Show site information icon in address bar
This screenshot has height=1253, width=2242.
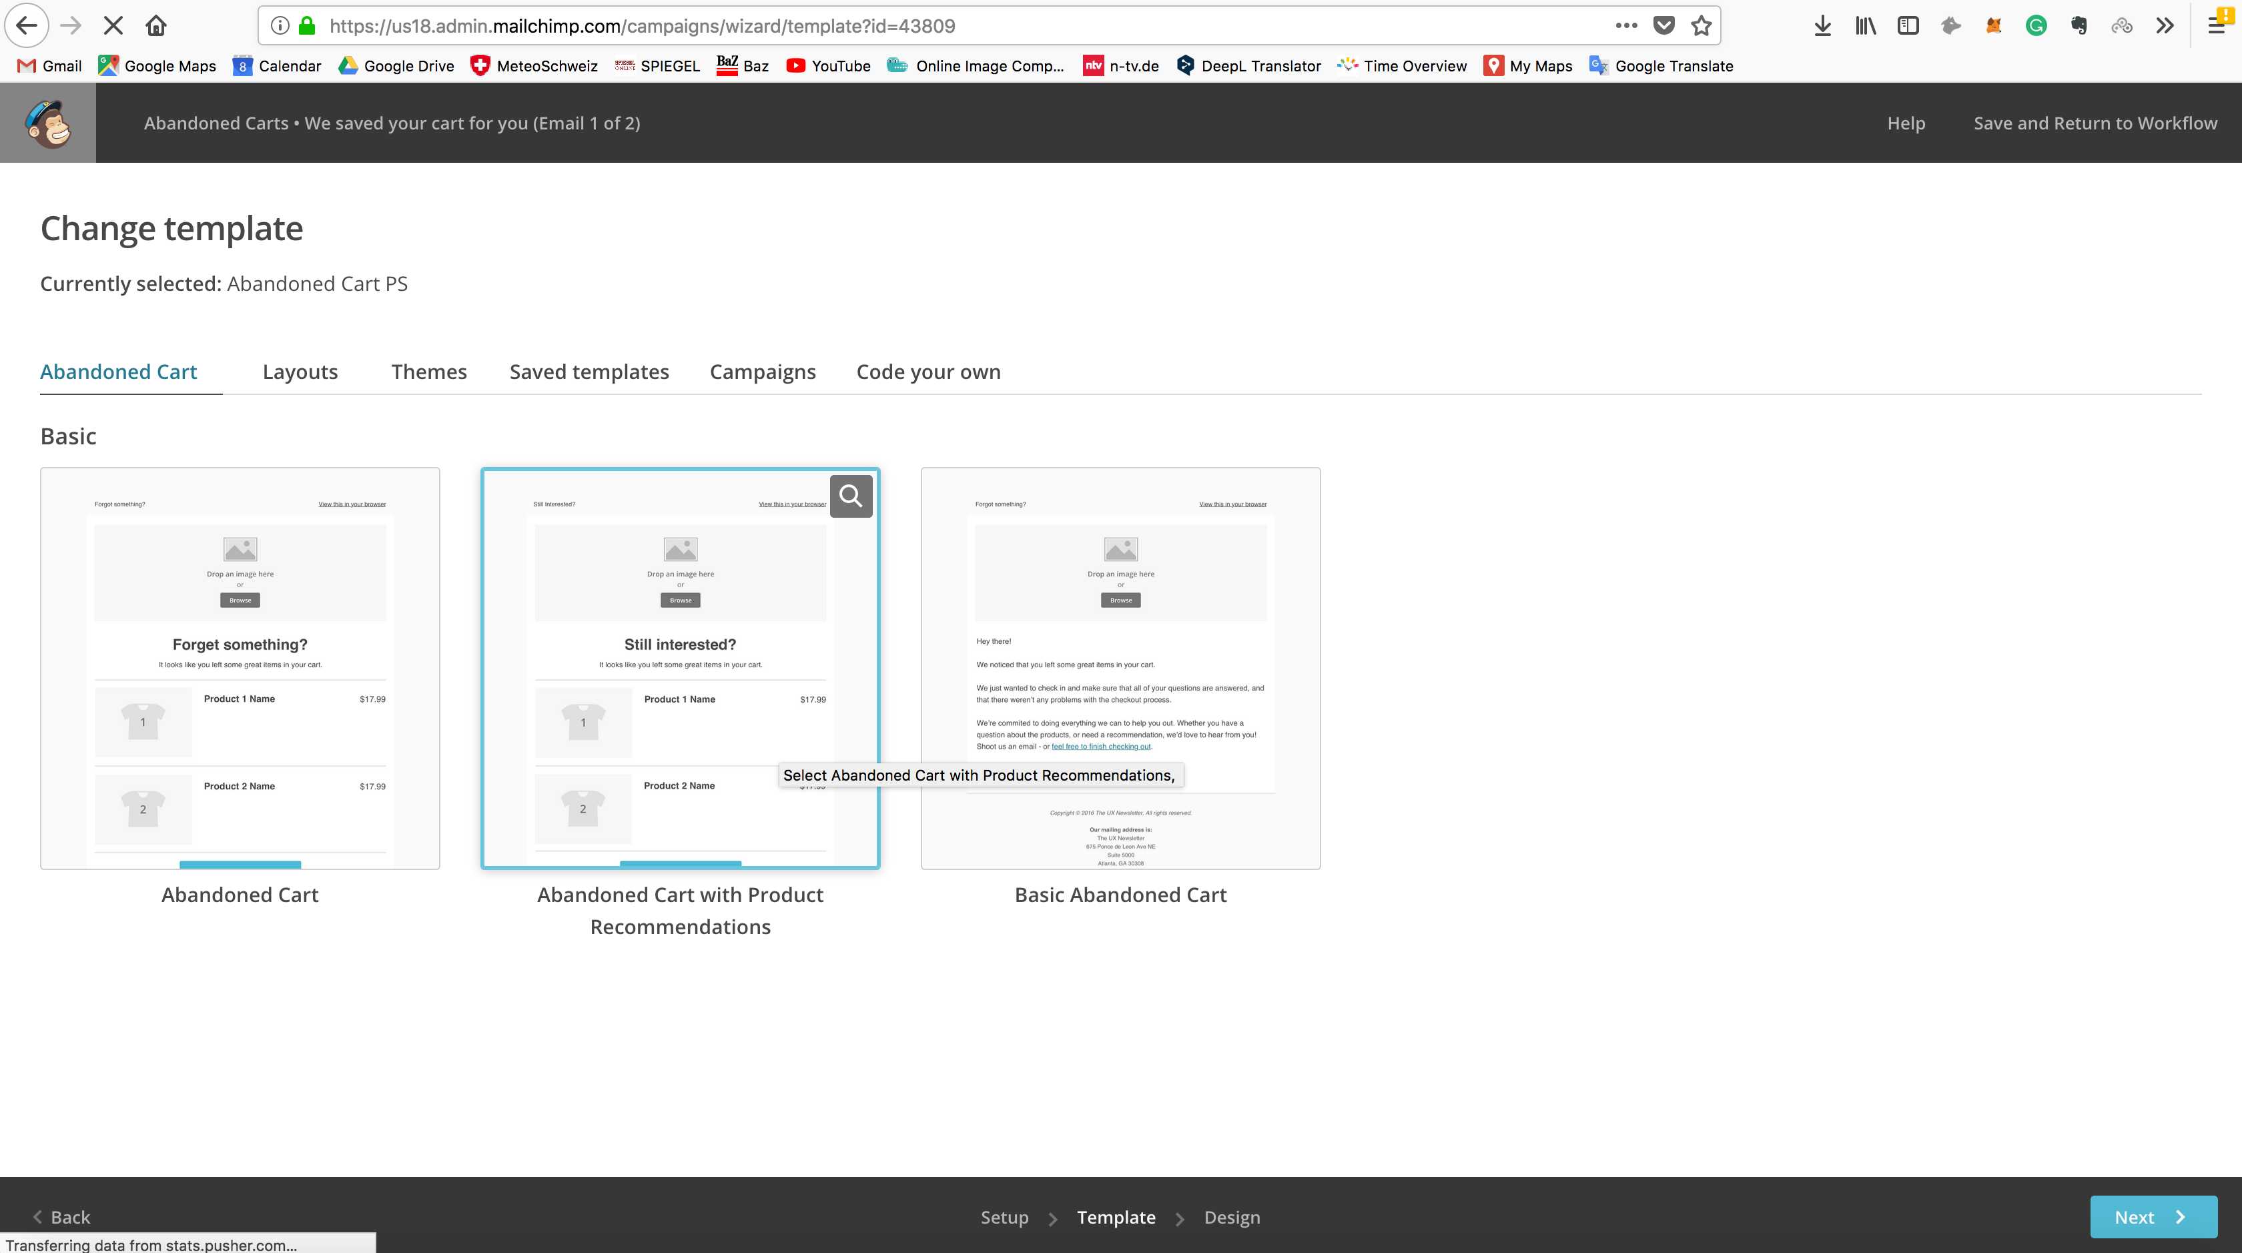[x=280, y=25]
